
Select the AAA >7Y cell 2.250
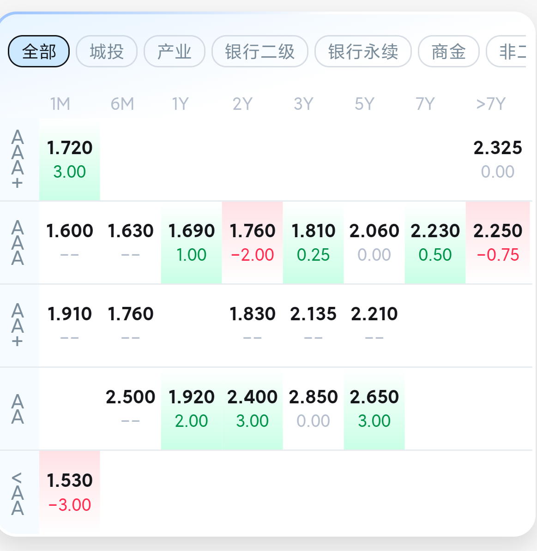pyautogui.click(x=498, y=242)
